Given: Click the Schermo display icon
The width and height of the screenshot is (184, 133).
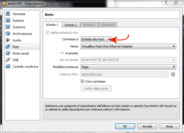Looking at the screenshot, I should click(8, 27).
